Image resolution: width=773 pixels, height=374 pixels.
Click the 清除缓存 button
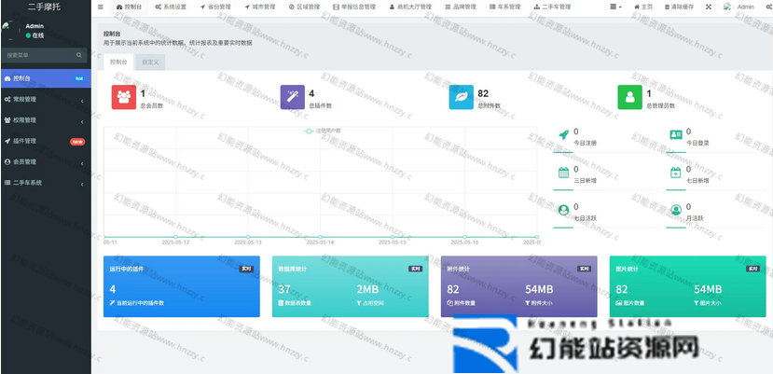click(678, 7)
